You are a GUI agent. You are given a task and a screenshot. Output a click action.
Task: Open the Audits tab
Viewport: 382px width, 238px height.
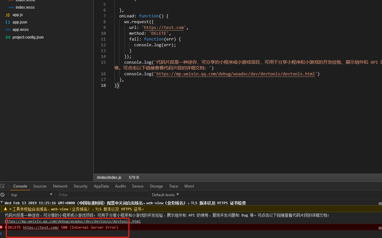click(x=121, y=186)
